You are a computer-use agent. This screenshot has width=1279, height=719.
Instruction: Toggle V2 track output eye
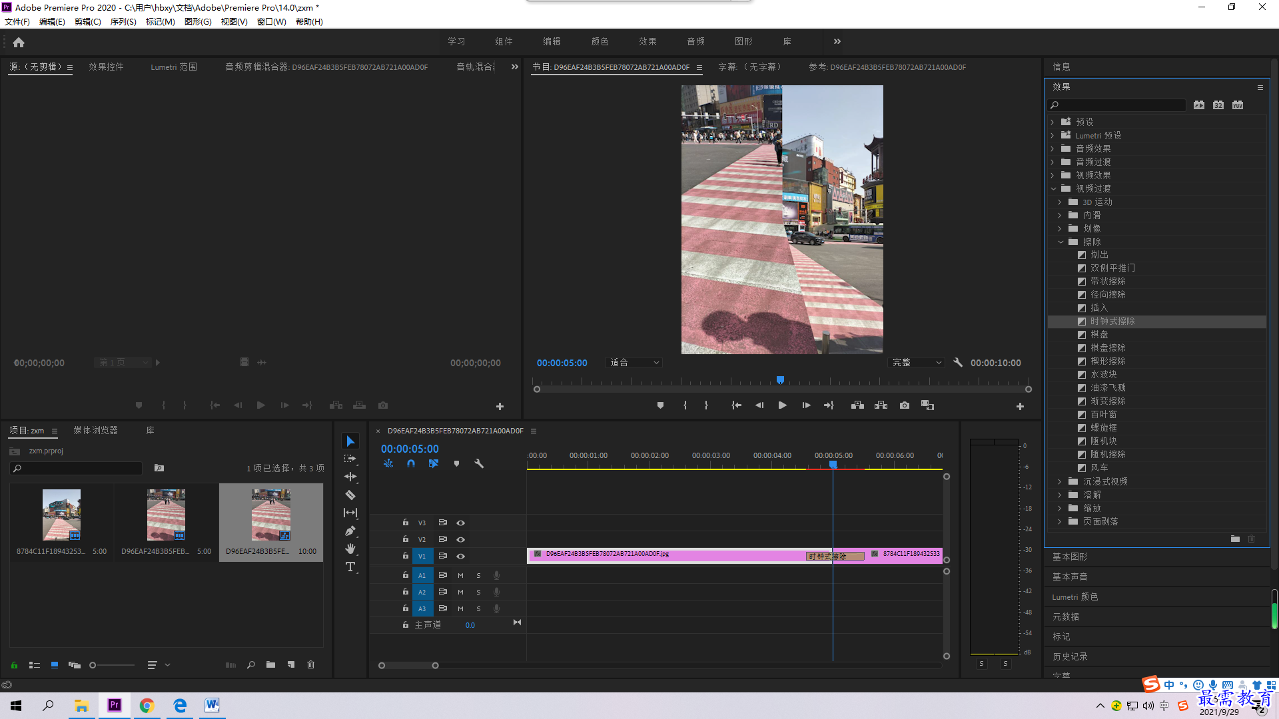(460, 539)
